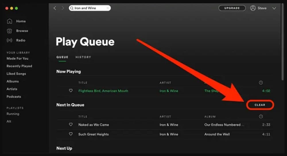Viewport: 287px width, 156px height.
Task: Select the Such Great Heights track
Action: pos(94,134)
